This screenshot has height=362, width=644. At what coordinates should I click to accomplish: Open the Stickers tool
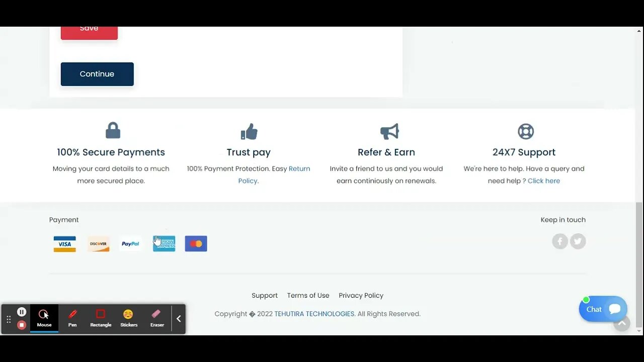pos(129,319)
